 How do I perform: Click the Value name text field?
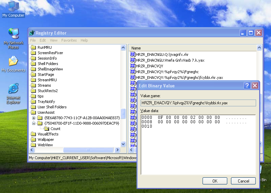198,103
